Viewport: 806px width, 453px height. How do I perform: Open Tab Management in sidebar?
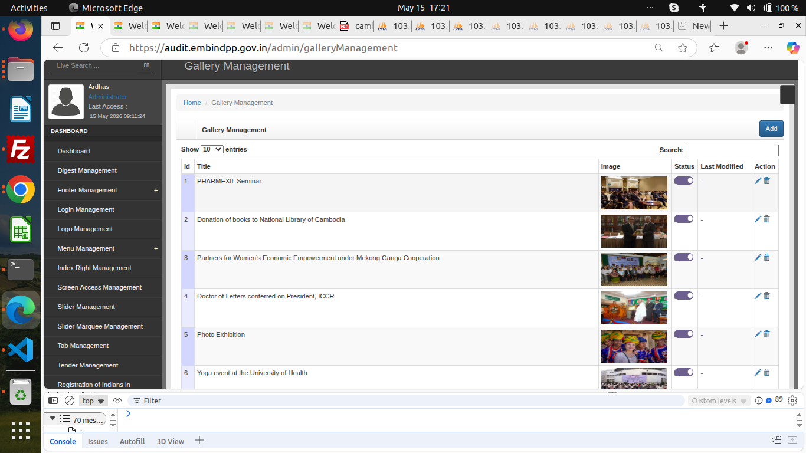[83, 346]
